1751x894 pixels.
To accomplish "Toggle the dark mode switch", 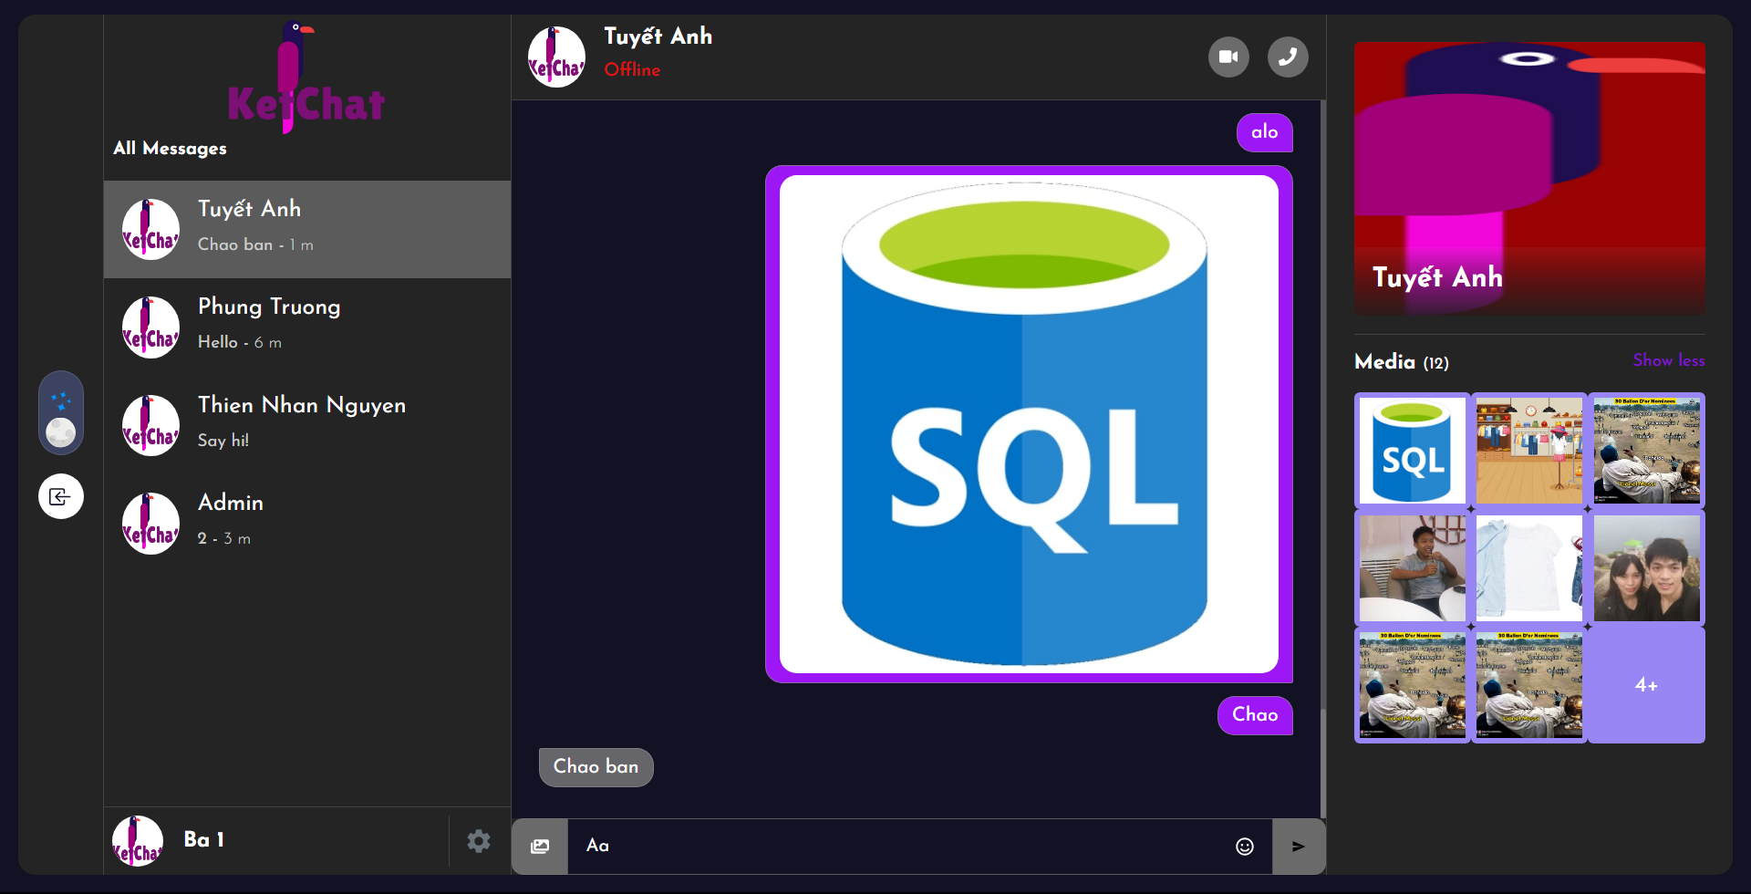I will (x=61, y=412).
